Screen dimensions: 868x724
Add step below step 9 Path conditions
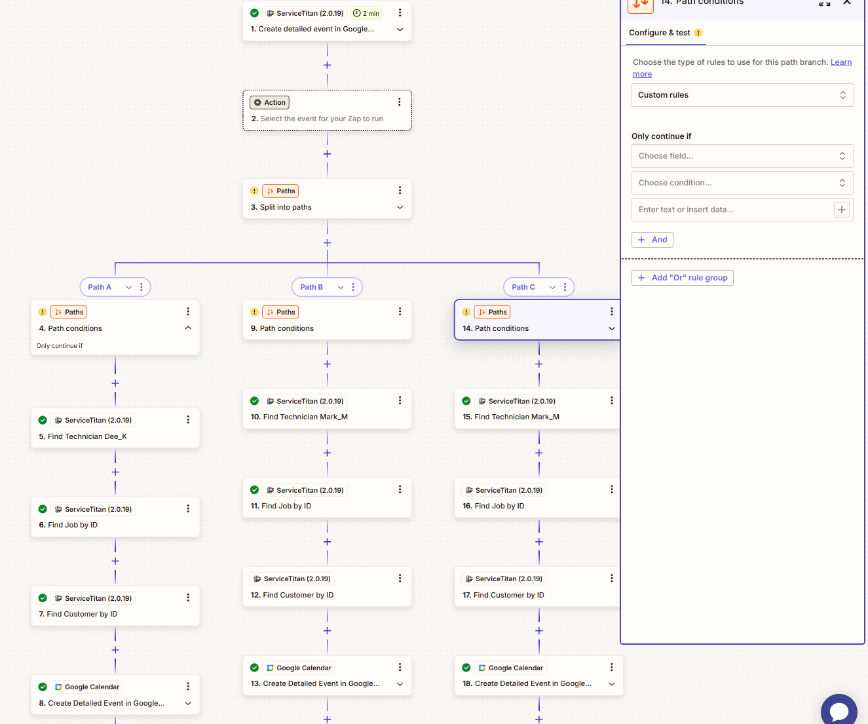[327, 364]
